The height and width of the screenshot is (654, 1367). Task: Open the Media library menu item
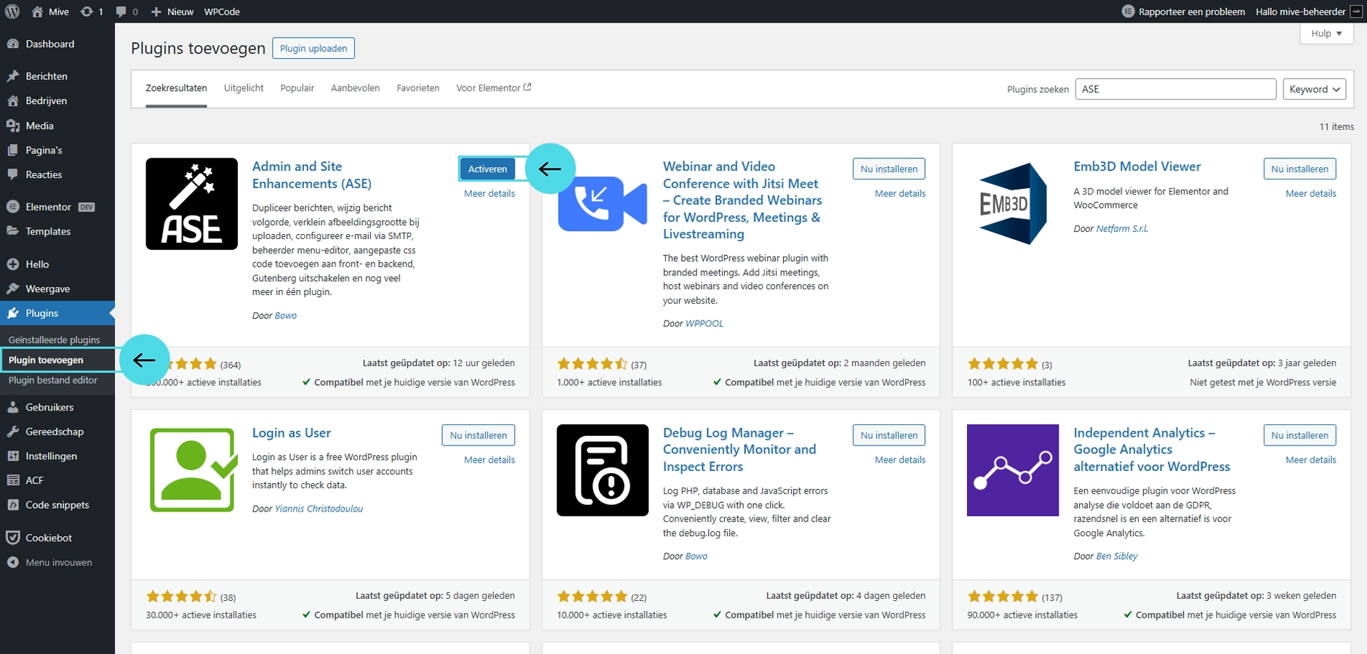(39, 126)
